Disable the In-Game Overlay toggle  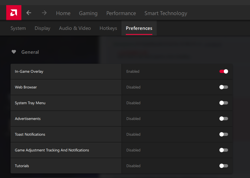click(223, 71)
